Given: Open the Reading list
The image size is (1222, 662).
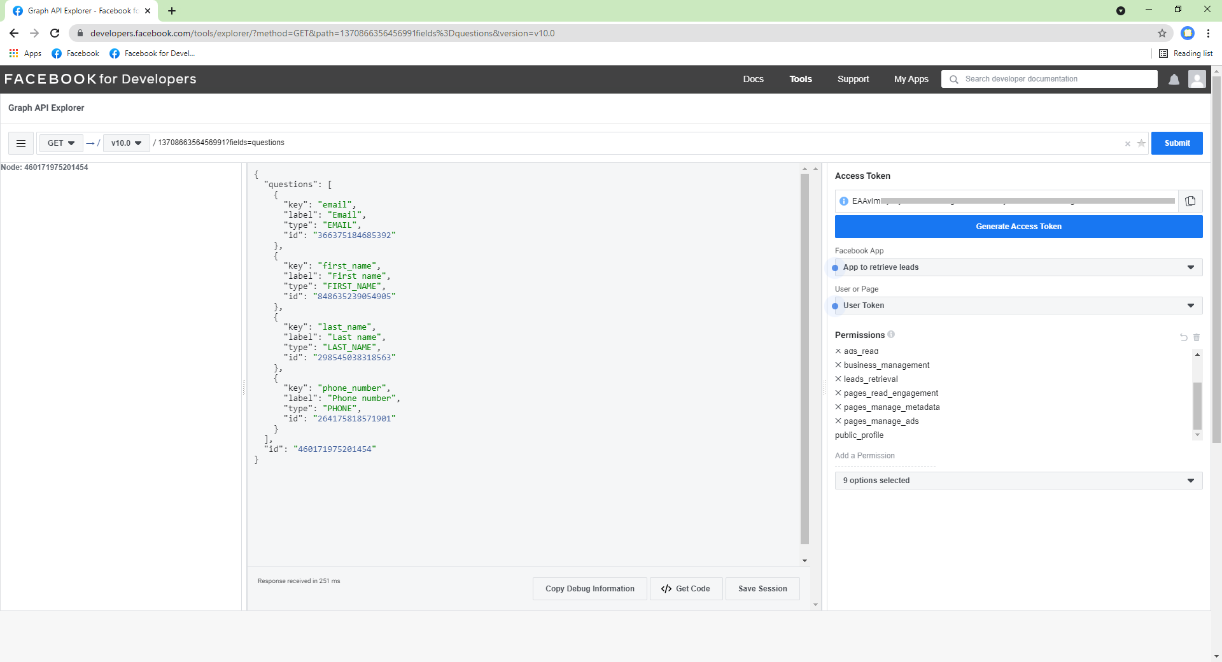Looking at the screenshot, I should pyautogui.click(x=1186, y=53).
